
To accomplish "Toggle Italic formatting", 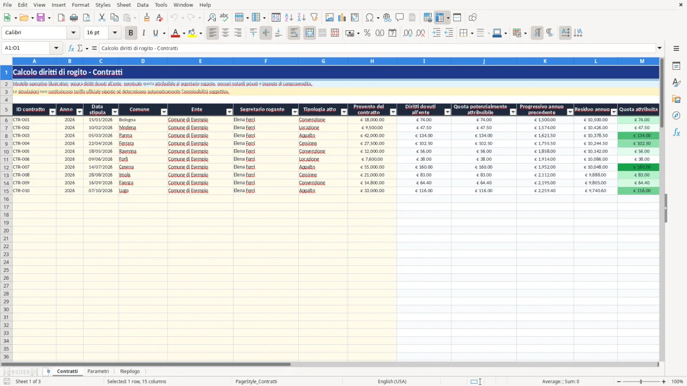I will pyautogui.click(x=144, y=33).
